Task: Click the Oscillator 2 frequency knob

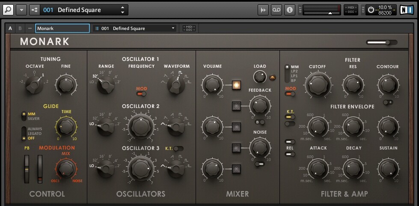Action: click(141, 127)
